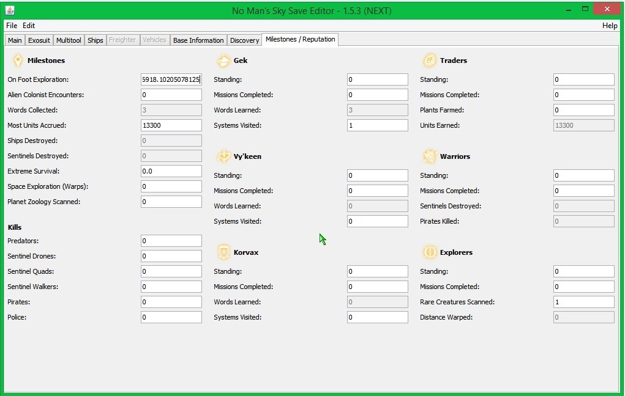Click the Java app icon in title bar

pos(10,10)
